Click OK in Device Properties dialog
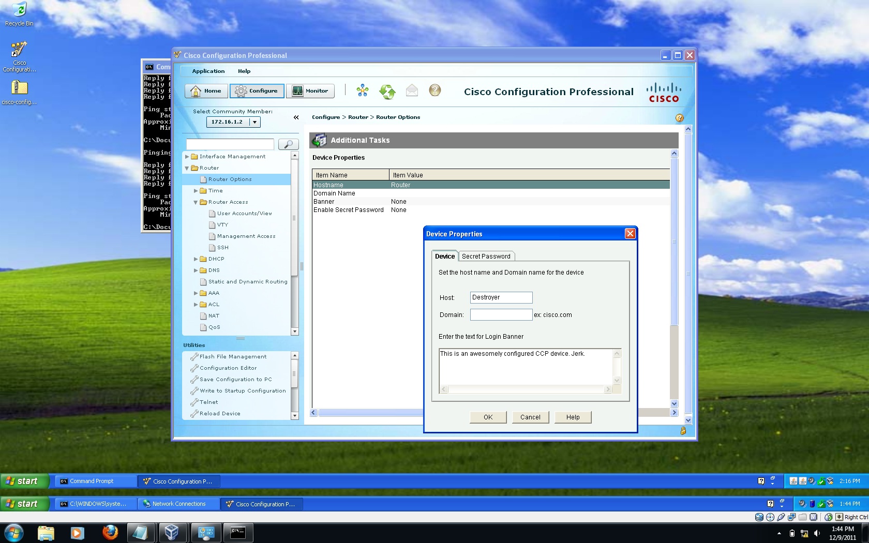Image resolution: width=869 pixels, height=543 pixels. click(488, 417)
